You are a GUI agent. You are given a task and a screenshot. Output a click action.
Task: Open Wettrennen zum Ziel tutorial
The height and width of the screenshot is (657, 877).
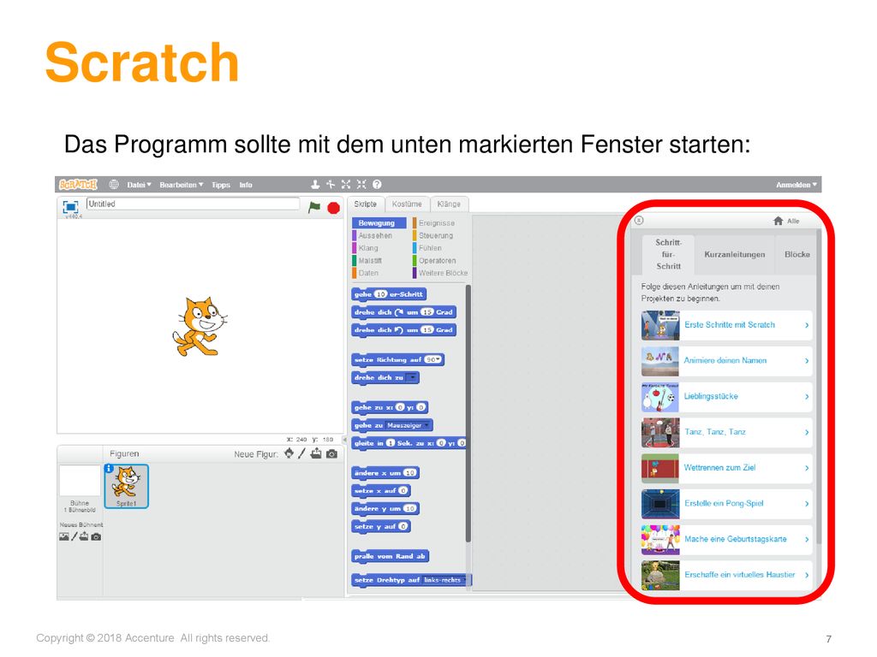coord(726,468)
